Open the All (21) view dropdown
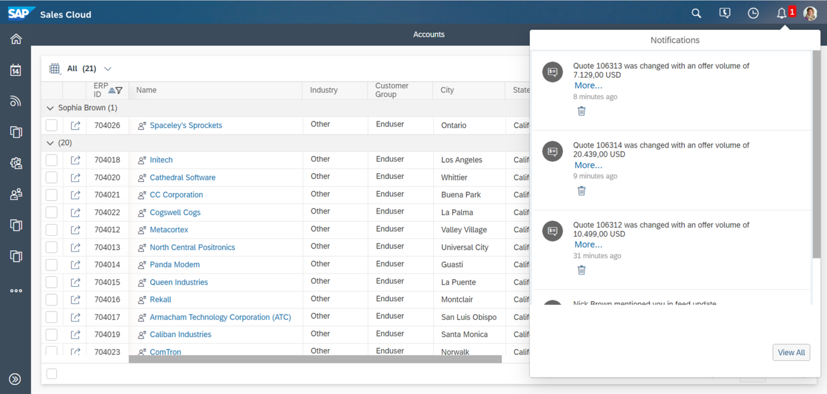Screen dimensions: 827x394 tap(107, 69)
